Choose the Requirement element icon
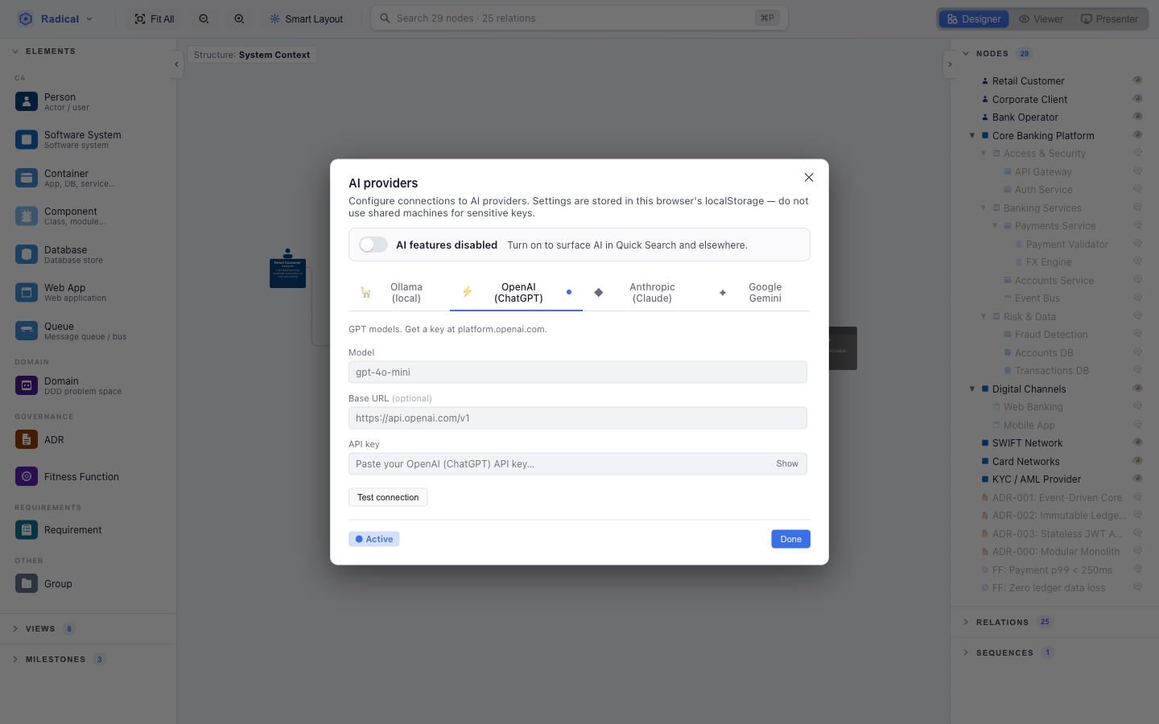 point(27,529)
